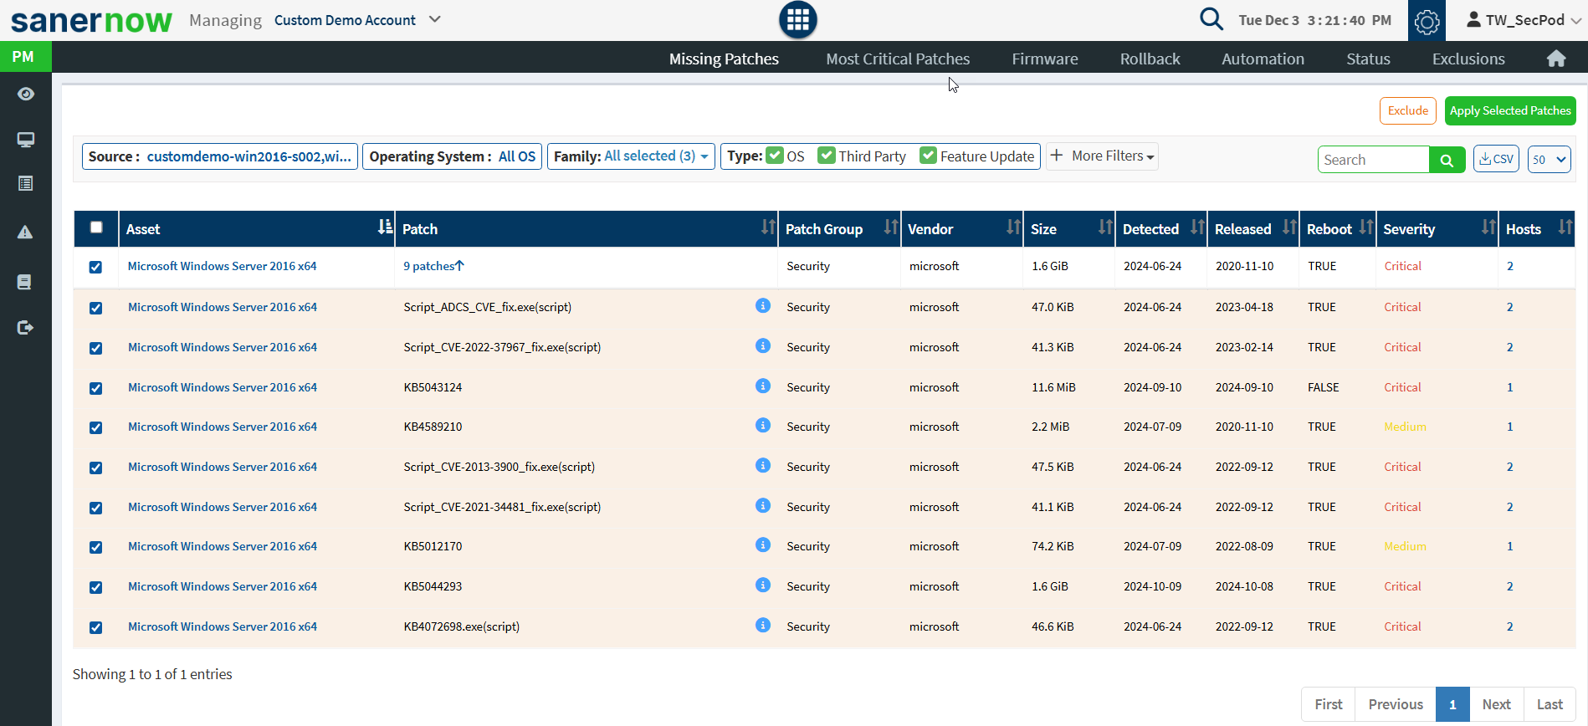The image size is (1588, 726).
Task: Click the eye icon in left sidebar
Action: (x=26, y=94)
